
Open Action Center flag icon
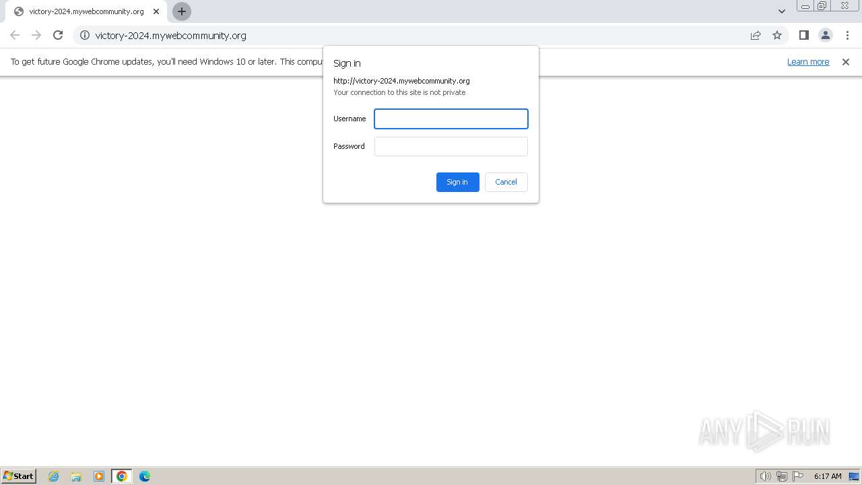point(798,476)
